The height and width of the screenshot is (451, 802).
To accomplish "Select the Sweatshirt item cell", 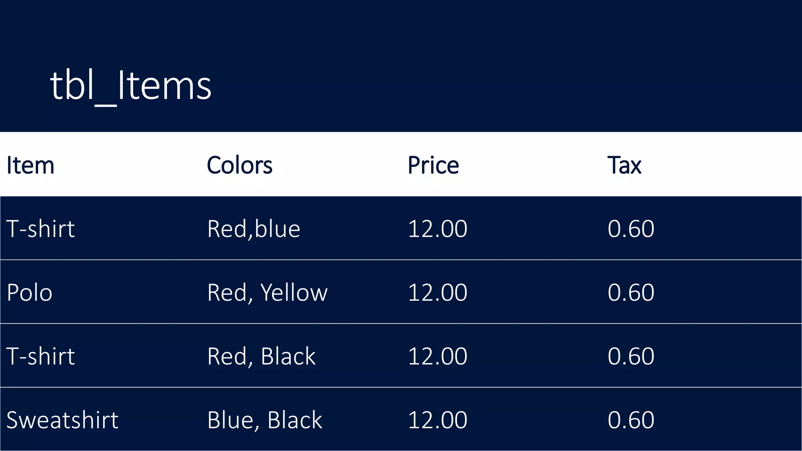I will tap(62, 420).
